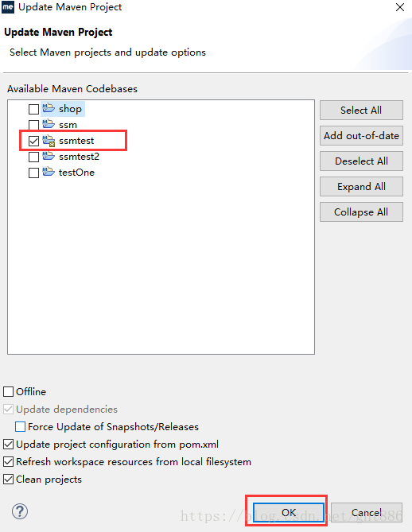412x532 pixels.
Task: Click the MyEclipse icon in title bar
Action: [8, 7]
